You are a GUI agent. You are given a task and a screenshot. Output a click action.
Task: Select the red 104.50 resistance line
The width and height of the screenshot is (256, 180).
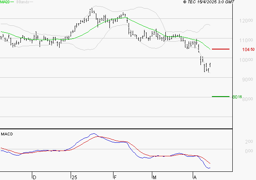[x=220, y=49]
